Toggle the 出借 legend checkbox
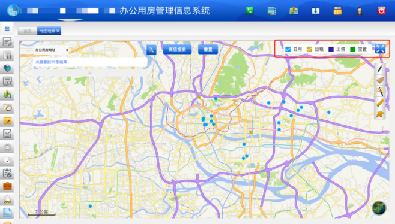The height and width of the screenshot is (224, 395). (x=331, y=49)
